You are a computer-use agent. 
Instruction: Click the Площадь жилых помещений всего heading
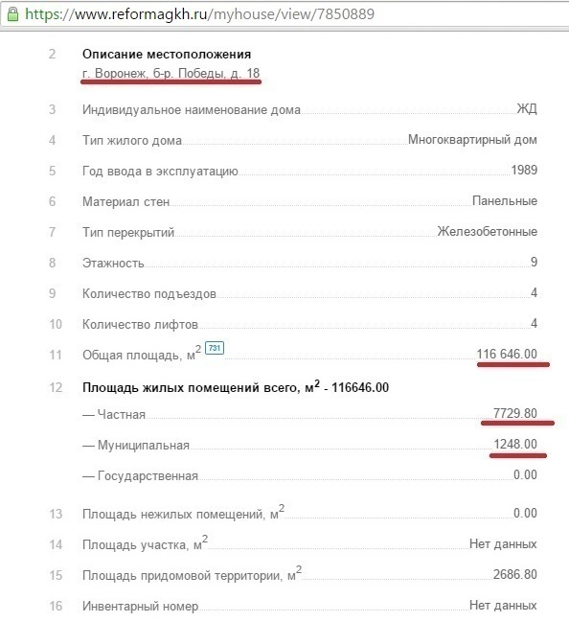(x=236, y=387)
